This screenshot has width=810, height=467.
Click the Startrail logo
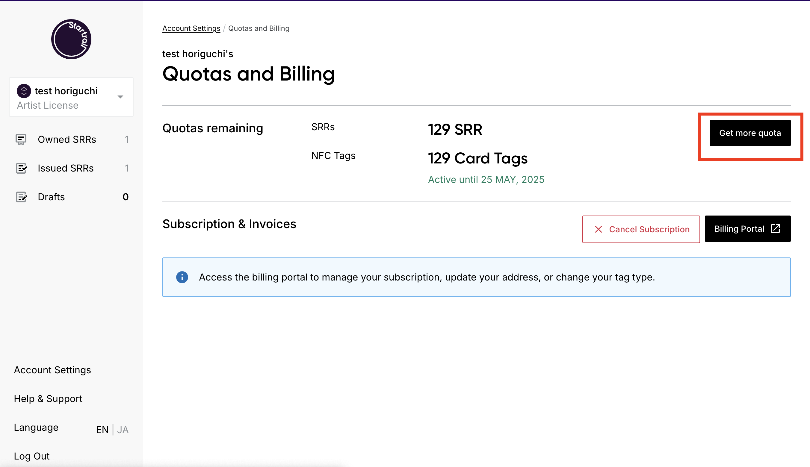[71, 39]
